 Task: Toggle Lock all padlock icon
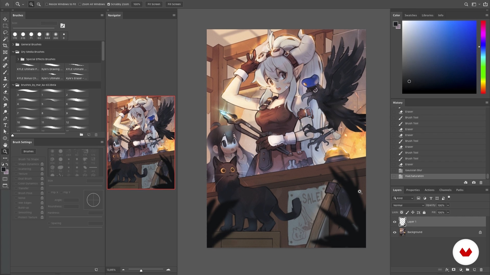[424, 212]
